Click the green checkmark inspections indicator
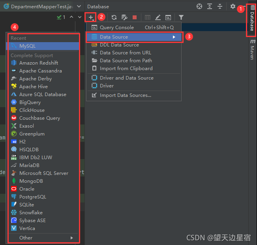 coord(61,17)
